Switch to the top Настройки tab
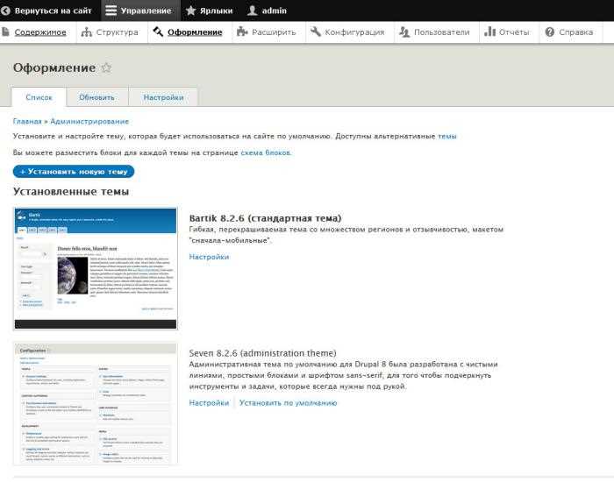Screen dimensions: 614x482 [163, 97]
